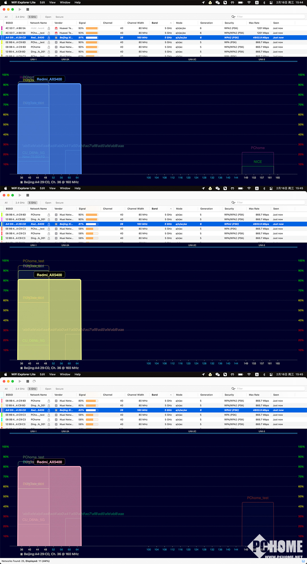The width and height of the screenshot is (307, 564).
Task: Click the stop button beside the scanning spinner
Action: click(x=28, y=381)
